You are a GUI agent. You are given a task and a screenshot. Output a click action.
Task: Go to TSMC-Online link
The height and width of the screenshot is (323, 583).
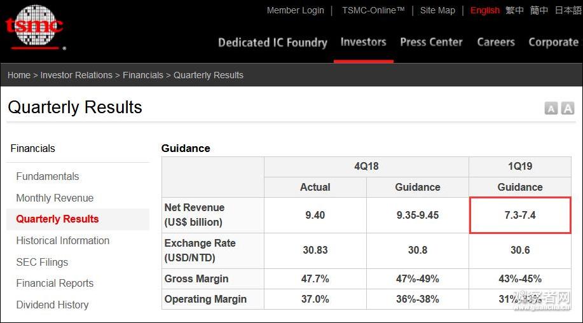(373, 10)
